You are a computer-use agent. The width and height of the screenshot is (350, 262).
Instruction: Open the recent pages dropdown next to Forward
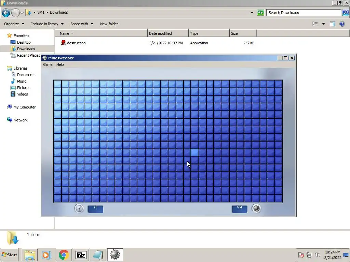point(22,13)
